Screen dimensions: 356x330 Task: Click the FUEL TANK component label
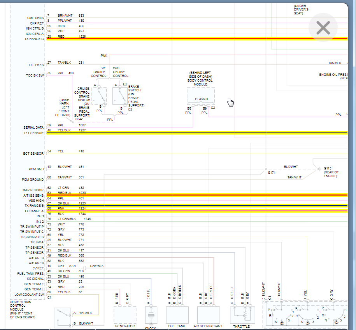(x=177, y=326)
